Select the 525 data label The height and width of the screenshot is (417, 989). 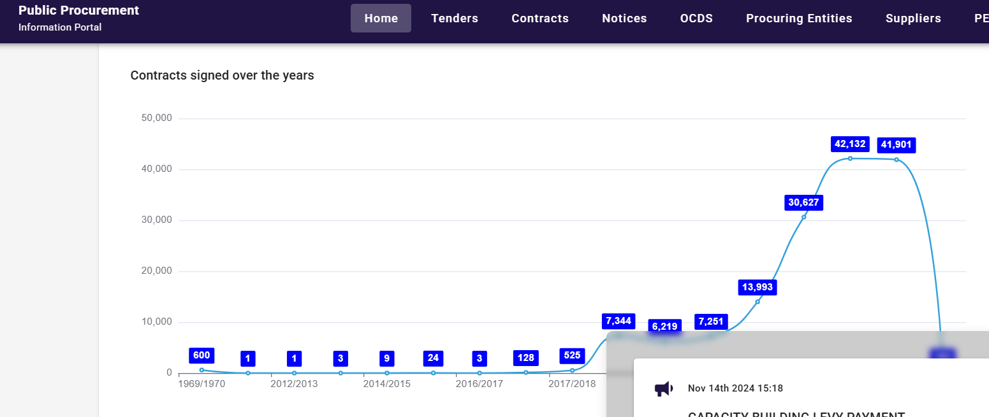(x=572, y=356)
